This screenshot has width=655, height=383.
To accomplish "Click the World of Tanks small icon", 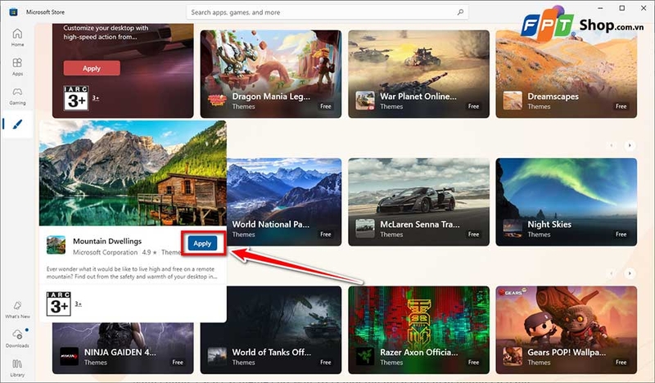I will 217,356.
